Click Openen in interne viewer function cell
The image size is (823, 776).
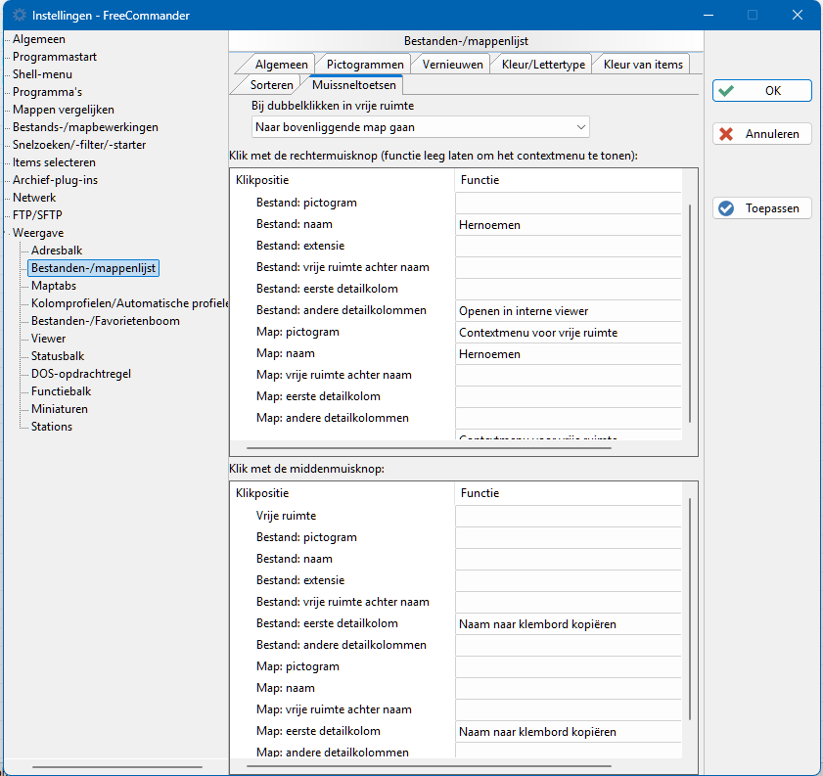point(568,311)
